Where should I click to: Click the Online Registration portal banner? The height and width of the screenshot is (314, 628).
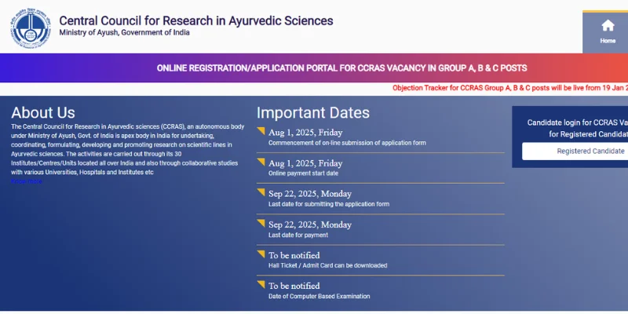tap(341, 68)
